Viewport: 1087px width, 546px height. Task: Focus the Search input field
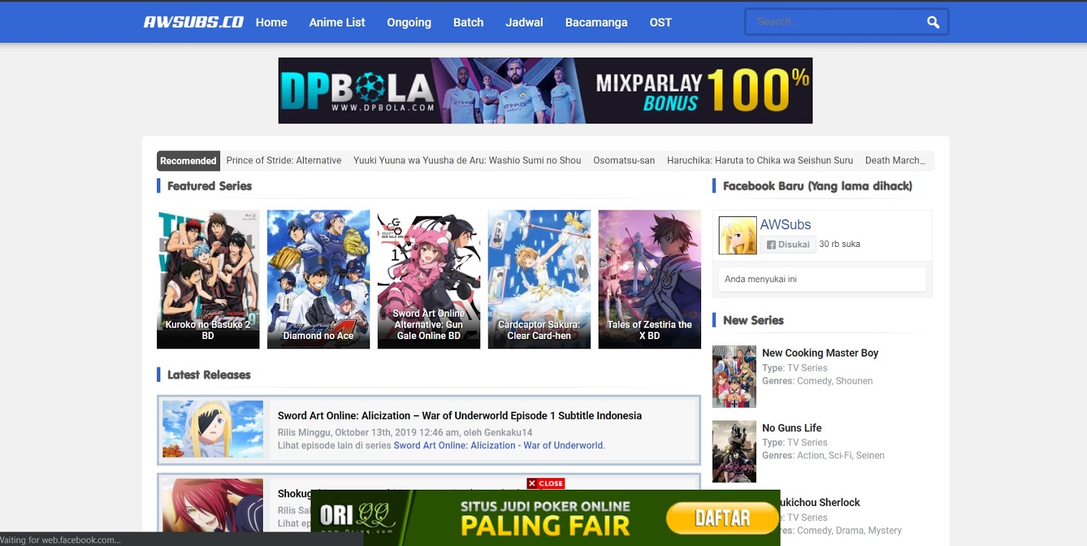tap(836, 22)
